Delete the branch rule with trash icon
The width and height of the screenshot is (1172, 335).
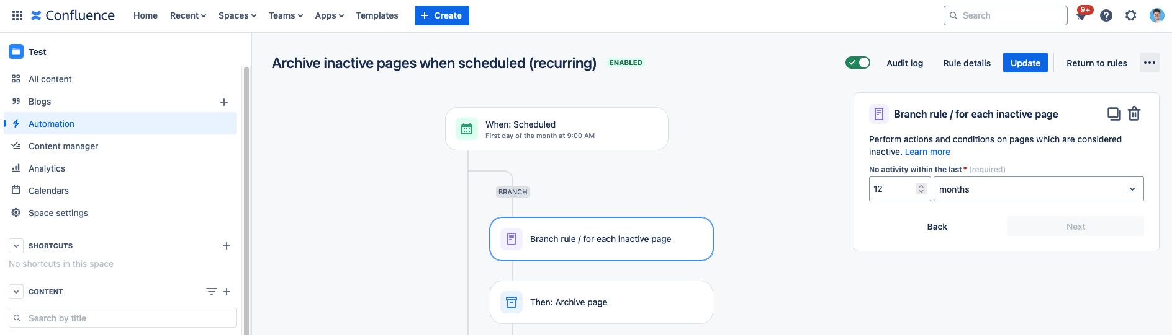coord(1134,113)
